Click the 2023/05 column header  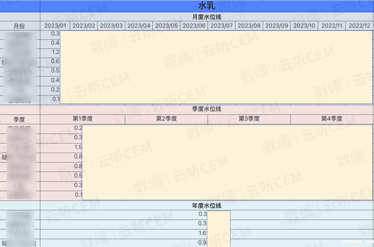166,26
